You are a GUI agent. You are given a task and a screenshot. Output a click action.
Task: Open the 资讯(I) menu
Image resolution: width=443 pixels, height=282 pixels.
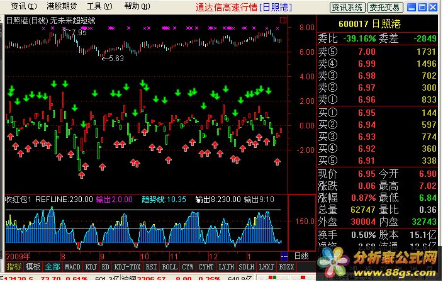(x=24, y=6)
